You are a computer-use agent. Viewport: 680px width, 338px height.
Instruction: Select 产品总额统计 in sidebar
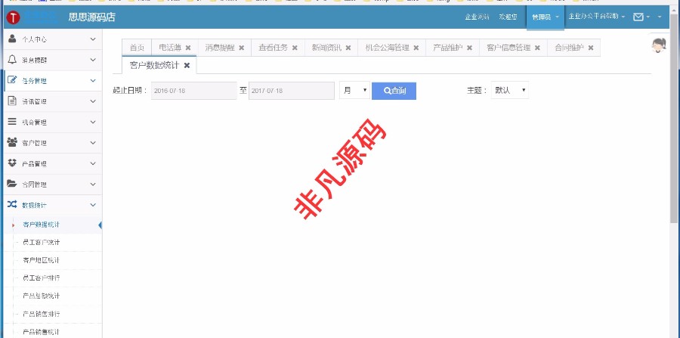pyautogui.click(x=42, y=296)
